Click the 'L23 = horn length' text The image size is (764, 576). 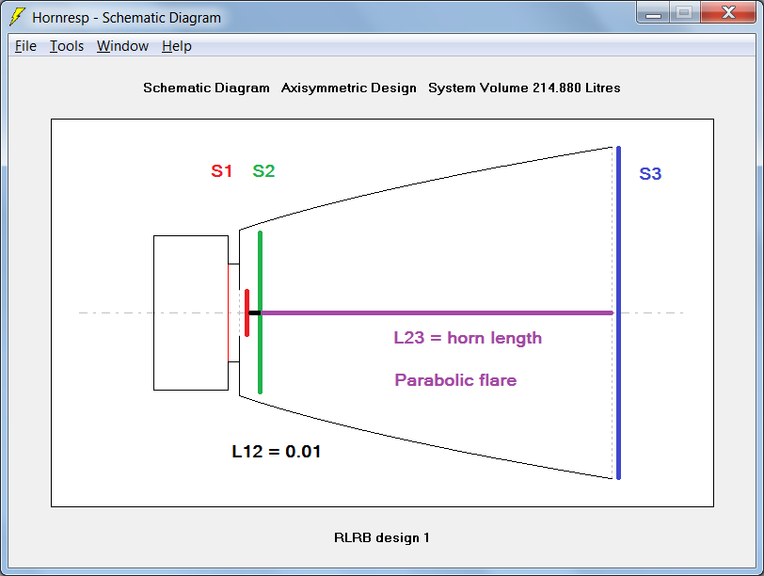(x=468, y=338)
